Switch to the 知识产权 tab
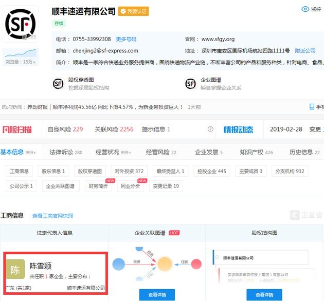324x301 pixels. point(256,152)
